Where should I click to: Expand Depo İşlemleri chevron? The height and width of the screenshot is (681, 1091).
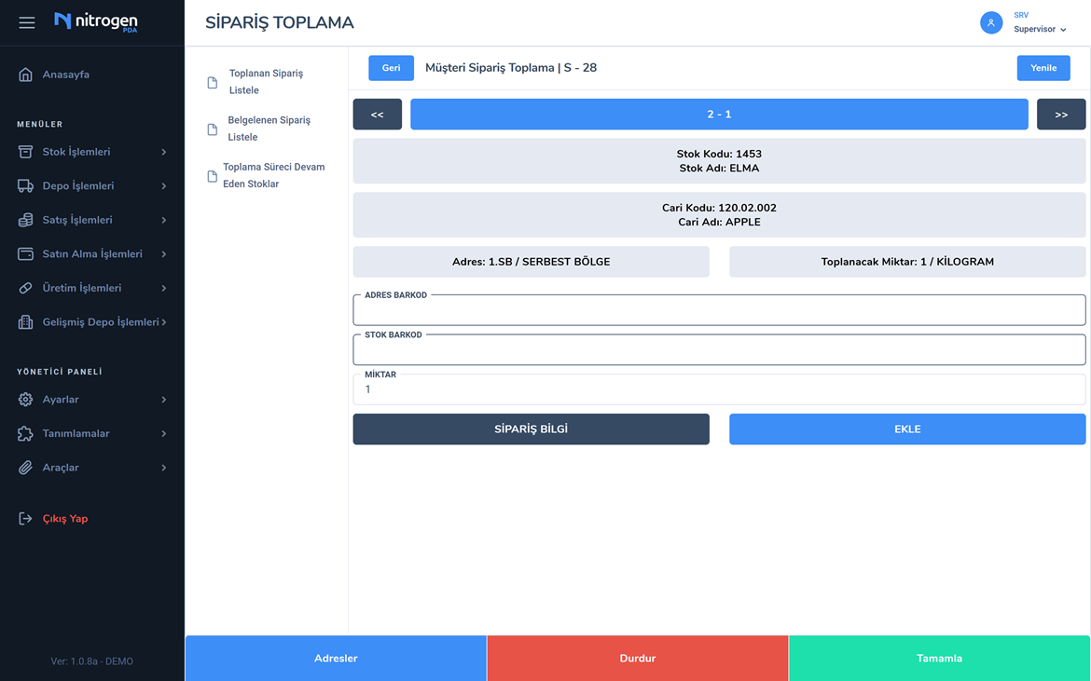point(164,185)
